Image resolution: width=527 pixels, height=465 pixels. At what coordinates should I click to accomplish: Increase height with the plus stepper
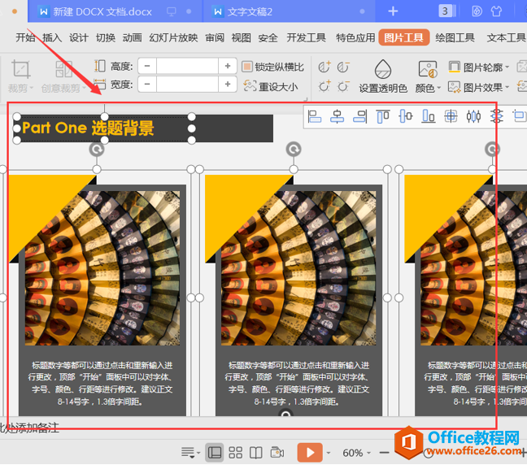point(228,66)
